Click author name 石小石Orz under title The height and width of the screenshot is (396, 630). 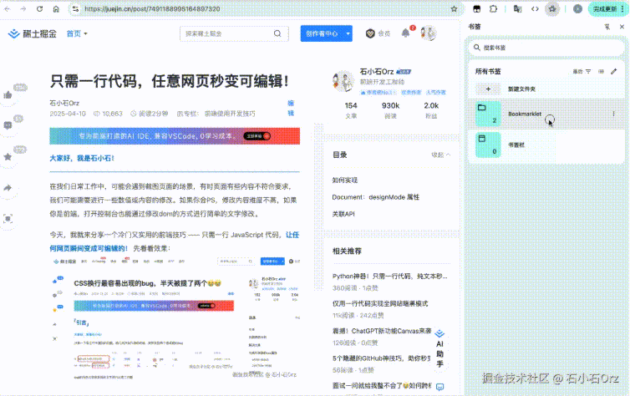click(x=64, y=104)
